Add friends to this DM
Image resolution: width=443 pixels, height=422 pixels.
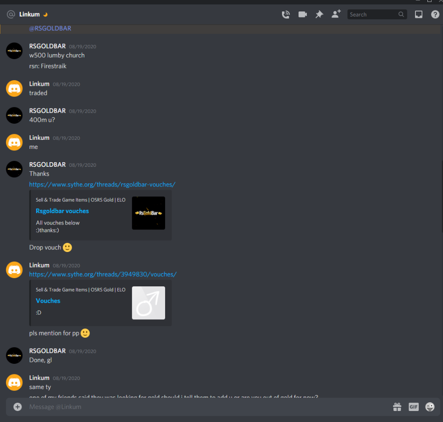[336, 14]
